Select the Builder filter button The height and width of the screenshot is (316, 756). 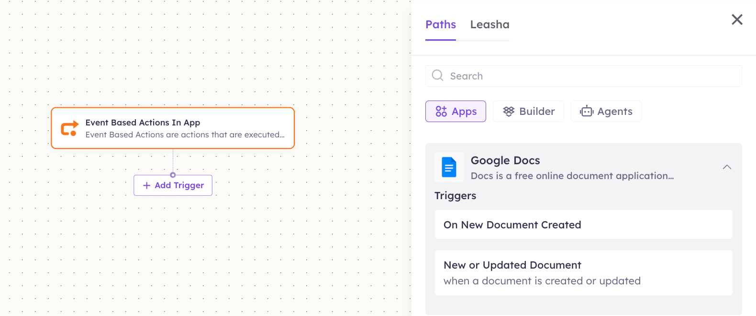528,112
